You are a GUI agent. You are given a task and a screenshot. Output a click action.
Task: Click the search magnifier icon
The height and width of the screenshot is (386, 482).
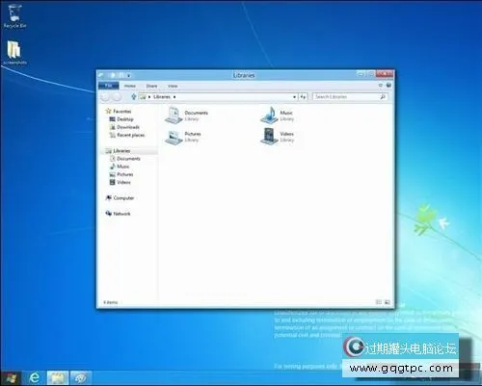383,96
